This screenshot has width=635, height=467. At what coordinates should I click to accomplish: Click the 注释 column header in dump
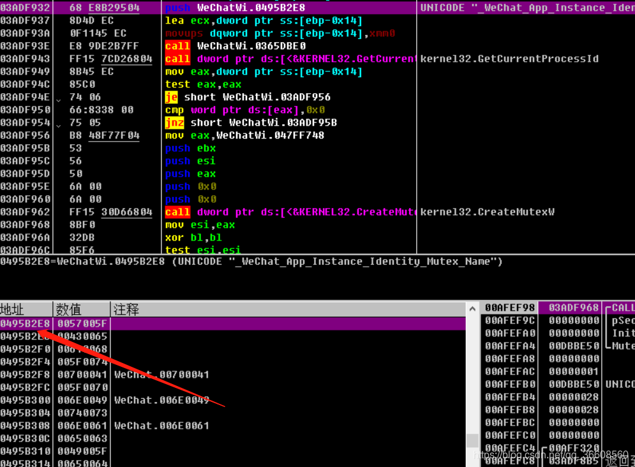288,309
